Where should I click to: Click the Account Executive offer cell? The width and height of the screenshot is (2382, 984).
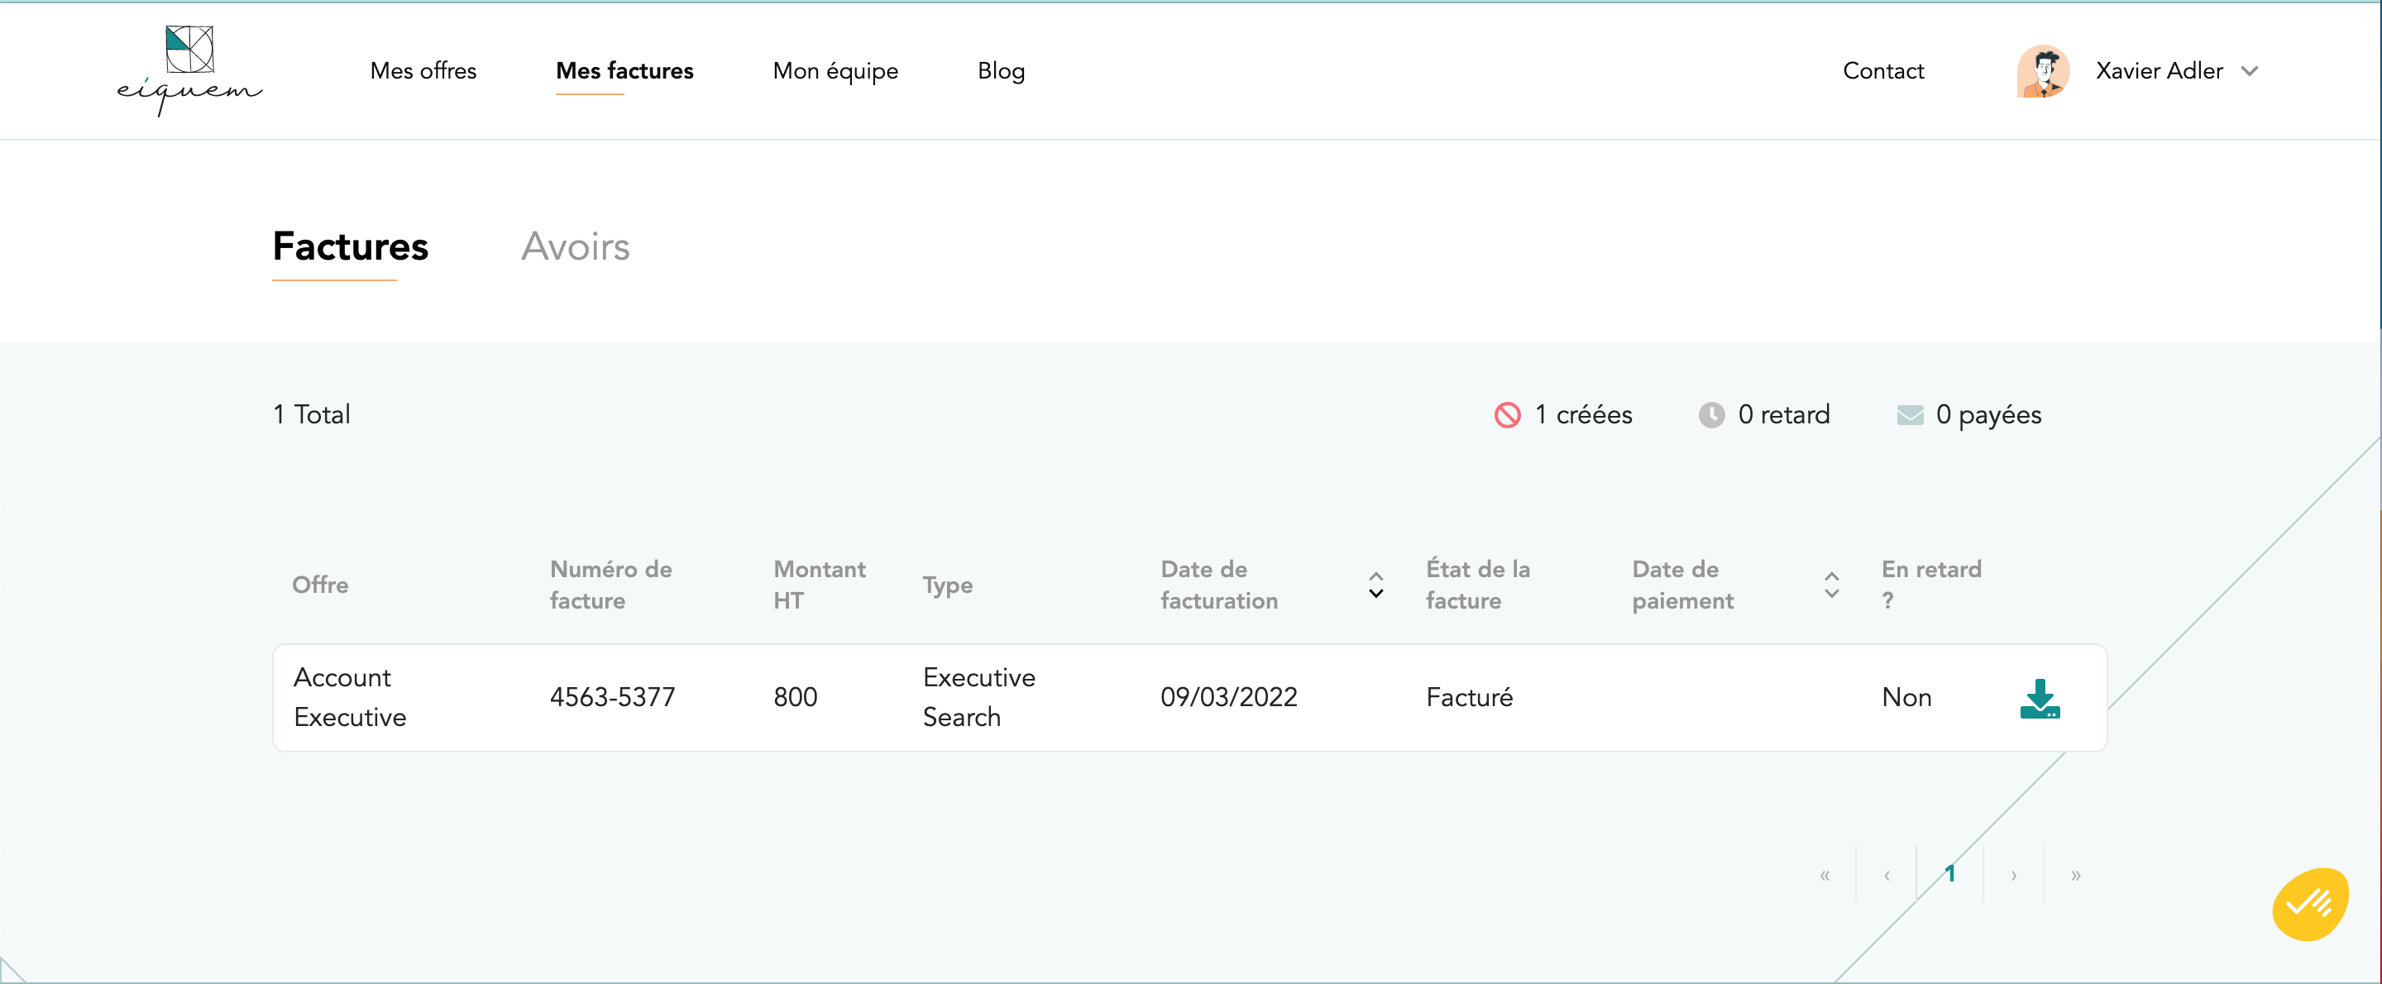(x=350, y=697)
